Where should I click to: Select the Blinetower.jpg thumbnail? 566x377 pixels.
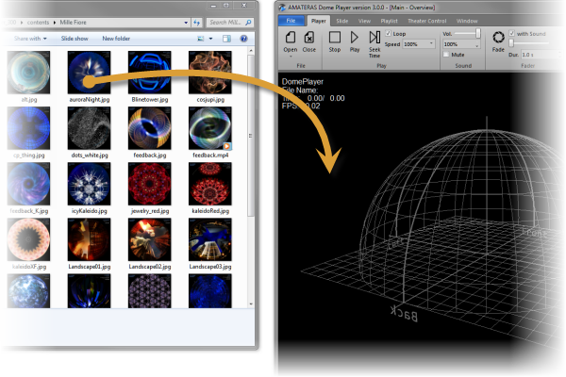pyautogui.click(x=149, y=73)
